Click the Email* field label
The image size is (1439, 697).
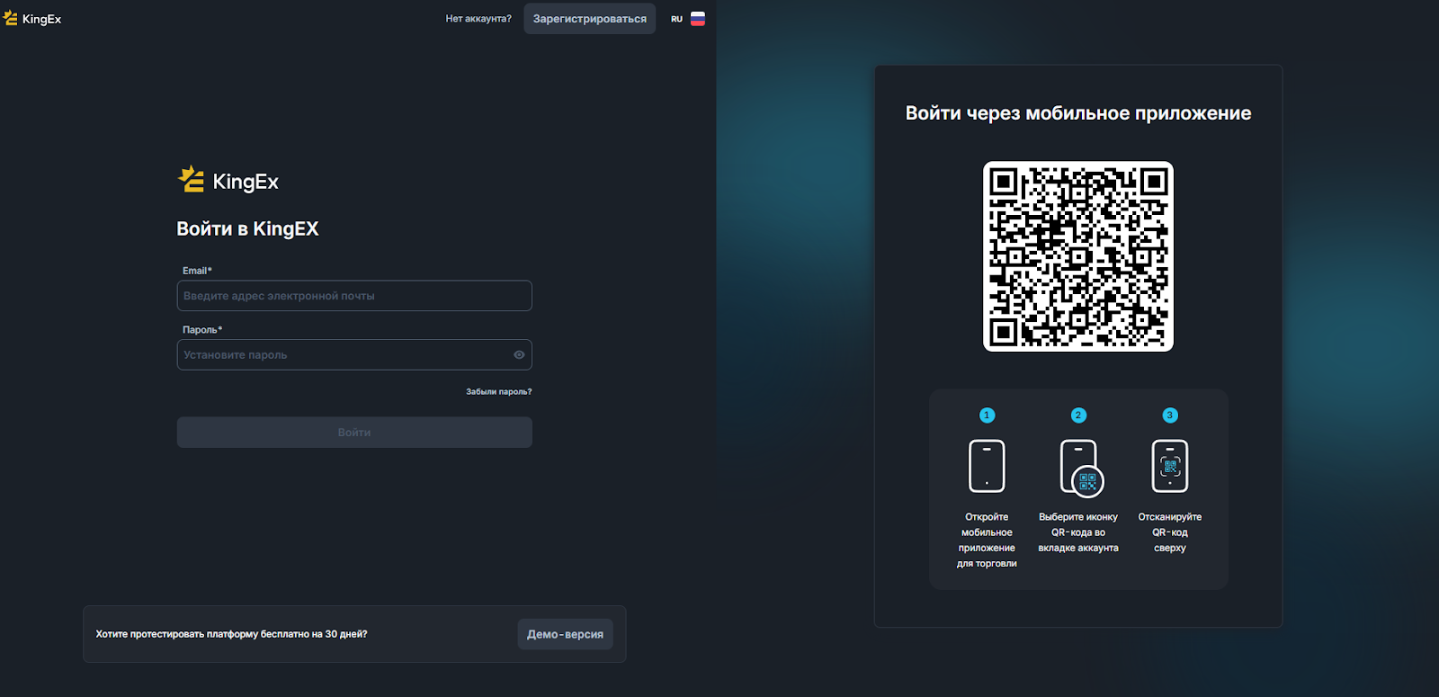[x=197, y=271]
